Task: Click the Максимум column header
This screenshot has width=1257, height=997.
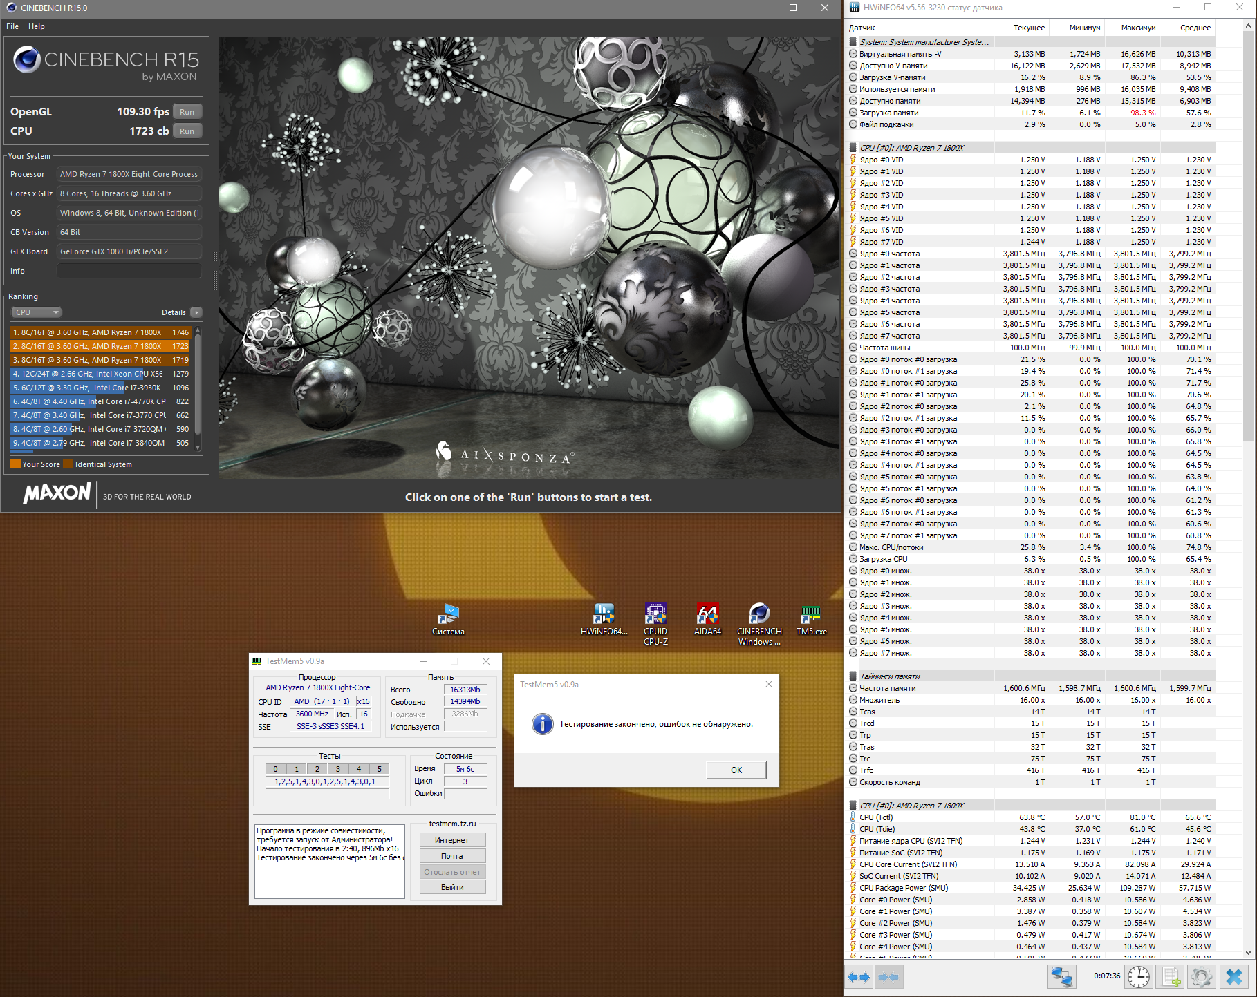Action: click(x=1132, y=28)
